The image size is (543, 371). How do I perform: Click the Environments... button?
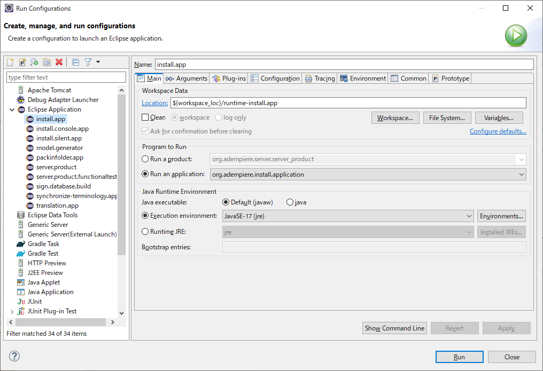click(x=501, y=216)
